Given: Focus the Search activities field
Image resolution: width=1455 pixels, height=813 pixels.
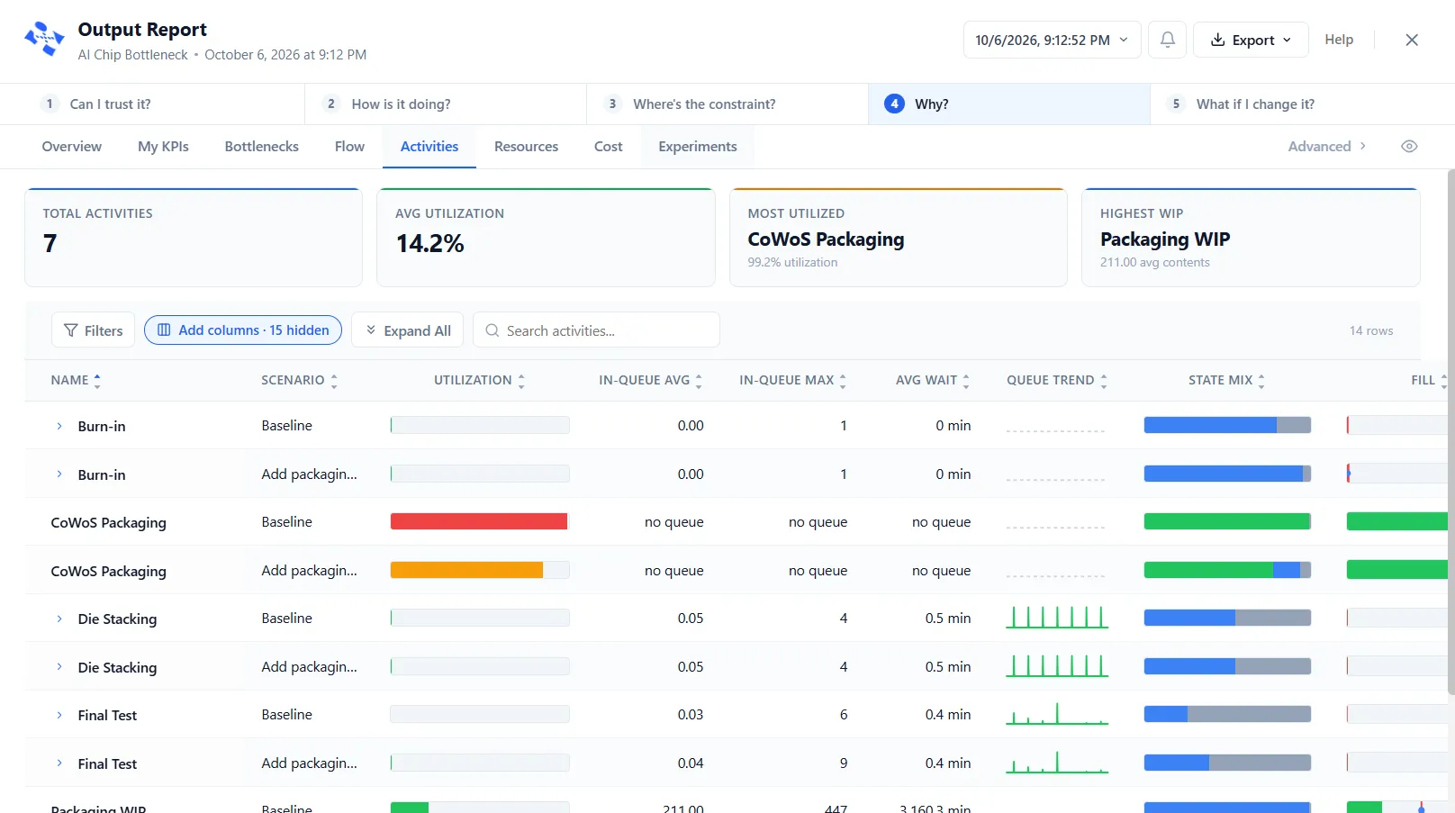Looking at the screenshot, I should (x=596, y=330).
